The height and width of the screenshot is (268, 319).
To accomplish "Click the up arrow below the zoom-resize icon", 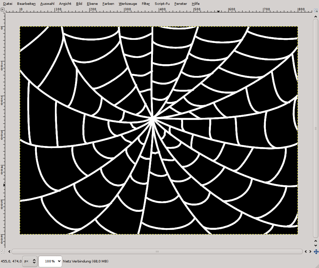I will [316, 16].
